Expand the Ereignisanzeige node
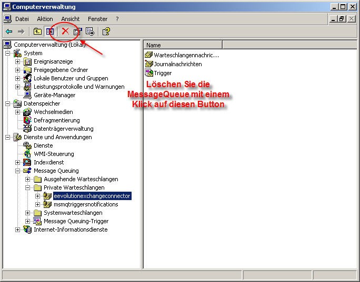This screenshot has width=360, height=282. click(17, 61)
